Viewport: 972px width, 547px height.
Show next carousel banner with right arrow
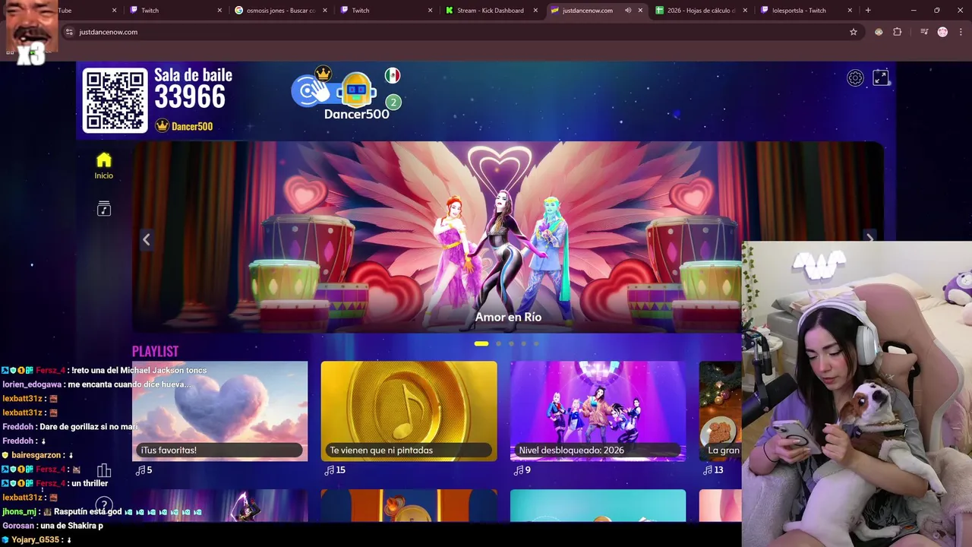coord(870,239)
